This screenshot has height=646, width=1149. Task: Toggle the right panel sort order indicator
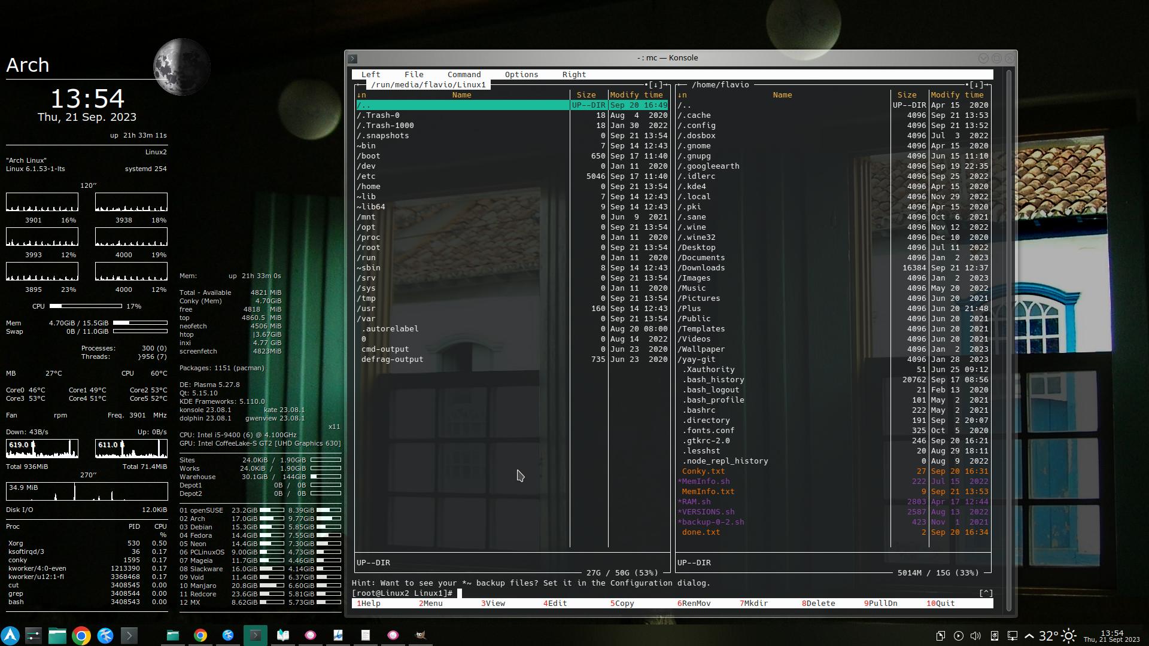(x=682, y=95)
